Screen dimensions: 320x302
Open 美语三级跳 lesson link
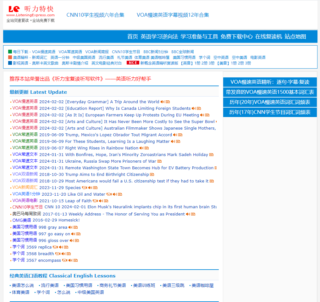[173, 285]
